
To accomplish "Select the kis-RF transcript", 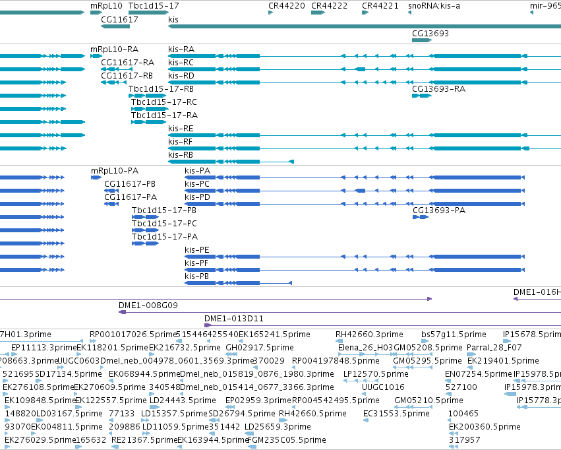I will (365, 148).
